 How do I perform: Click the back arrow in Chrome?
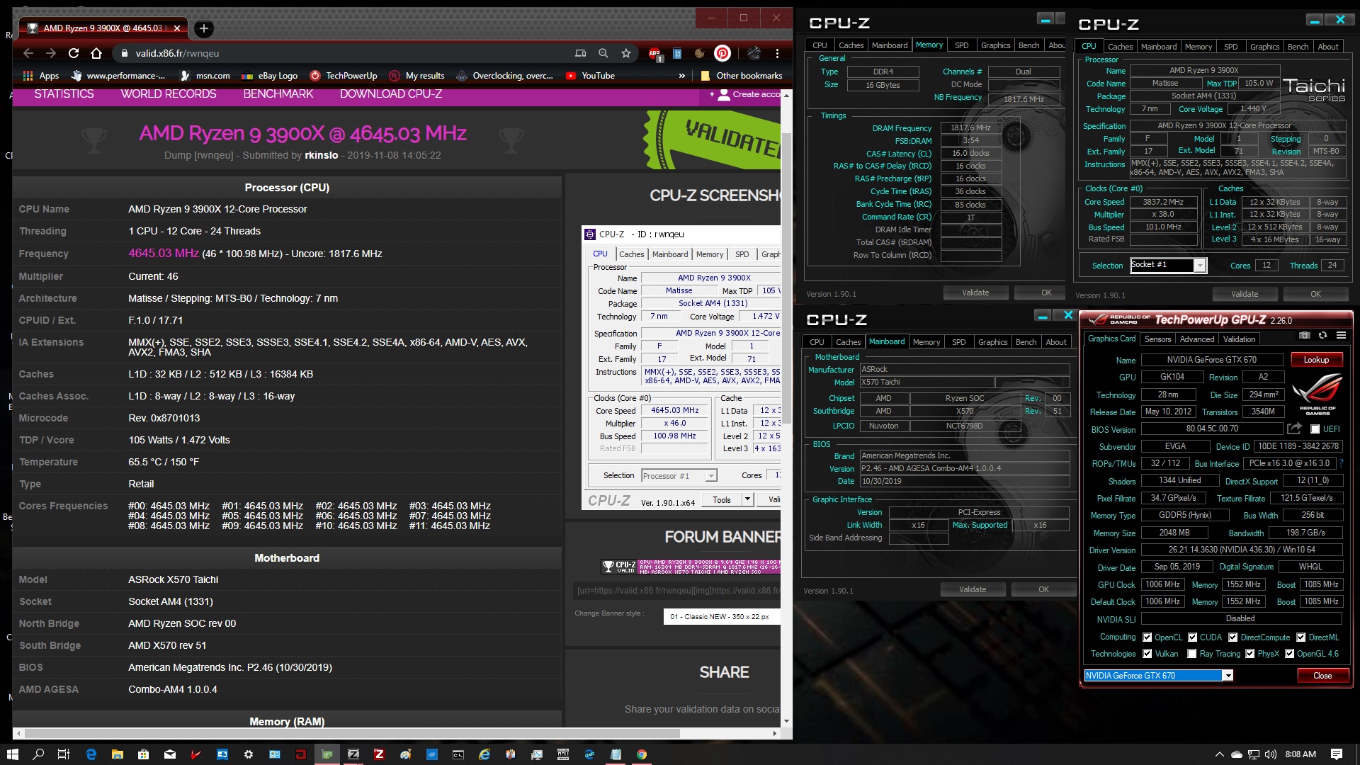pyautogui.click(x=28, y=53)
